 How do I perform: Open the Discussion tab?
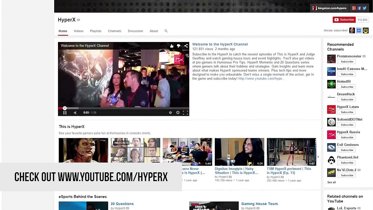(x=136, y=31)
